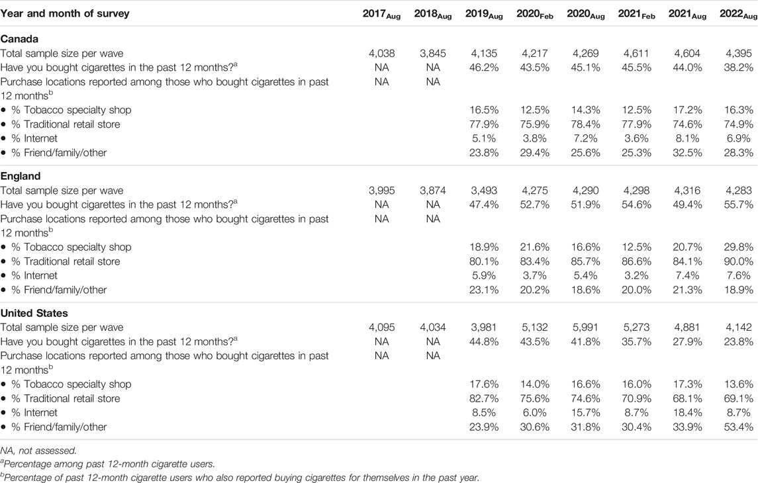This screenshot has height=483, width=758.
Task: Select Canada's 46.2% bought cigarettes value
Action: 484,67
